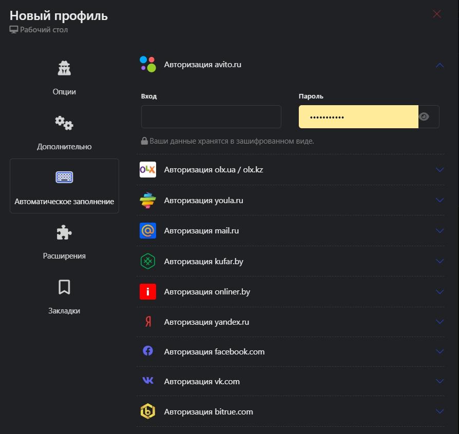Image resolution: width=459 pixels, height=434 pixels.
Task: Expand the olx.ua / olx.kz section chevron
Action: pos(439,170)
